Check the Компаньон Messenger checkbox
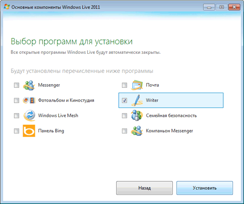 tap(124, 131)
